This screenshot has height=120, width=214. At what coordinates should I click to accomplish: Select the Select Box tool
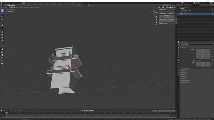[2, 10]
